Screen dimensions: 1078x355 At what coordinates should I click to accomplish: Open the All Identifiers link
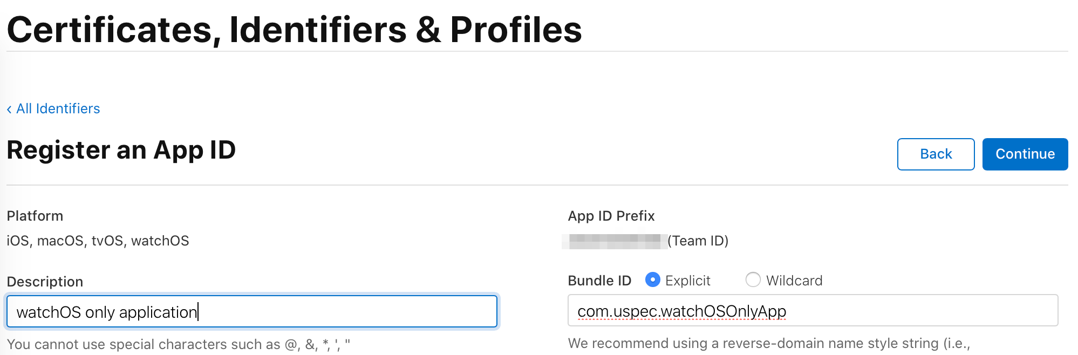point(58,108)
